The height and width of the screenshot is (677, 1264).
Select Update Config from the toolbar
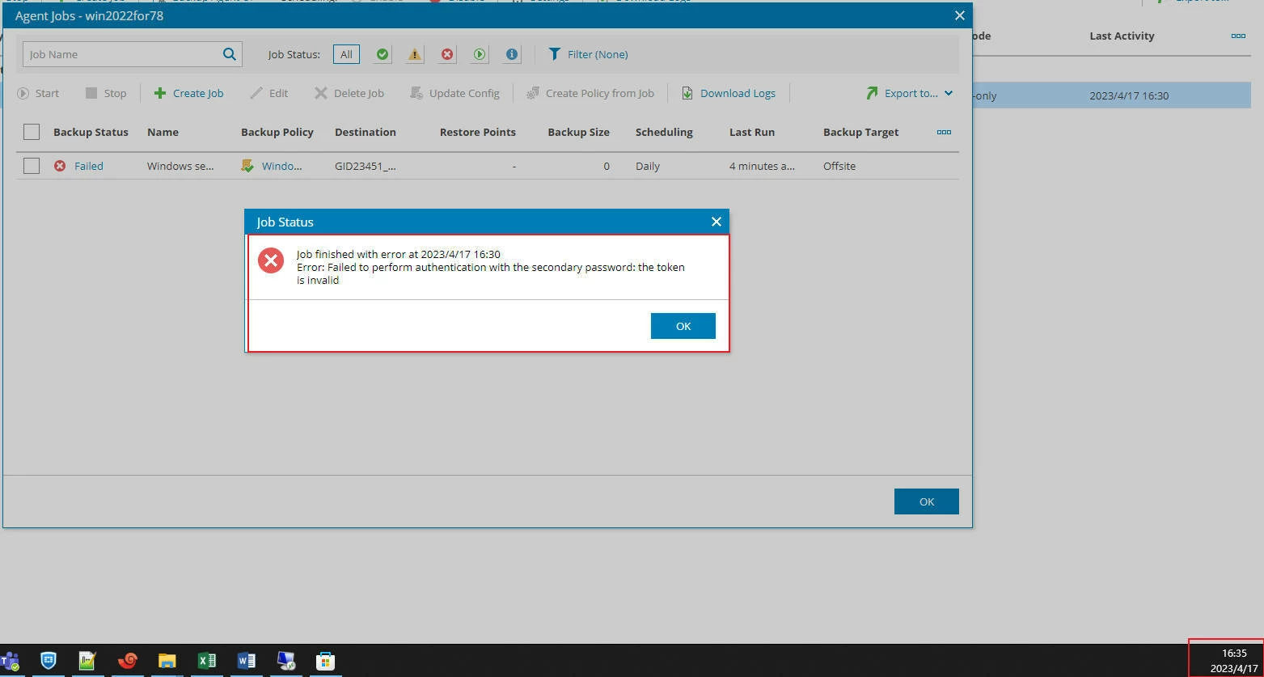[x=455, y=93]
